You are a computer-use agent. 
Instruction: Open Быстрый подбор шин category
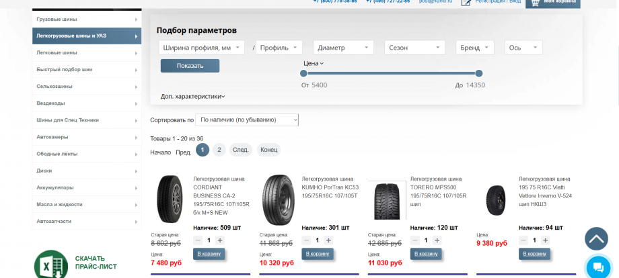pos(87,70)
